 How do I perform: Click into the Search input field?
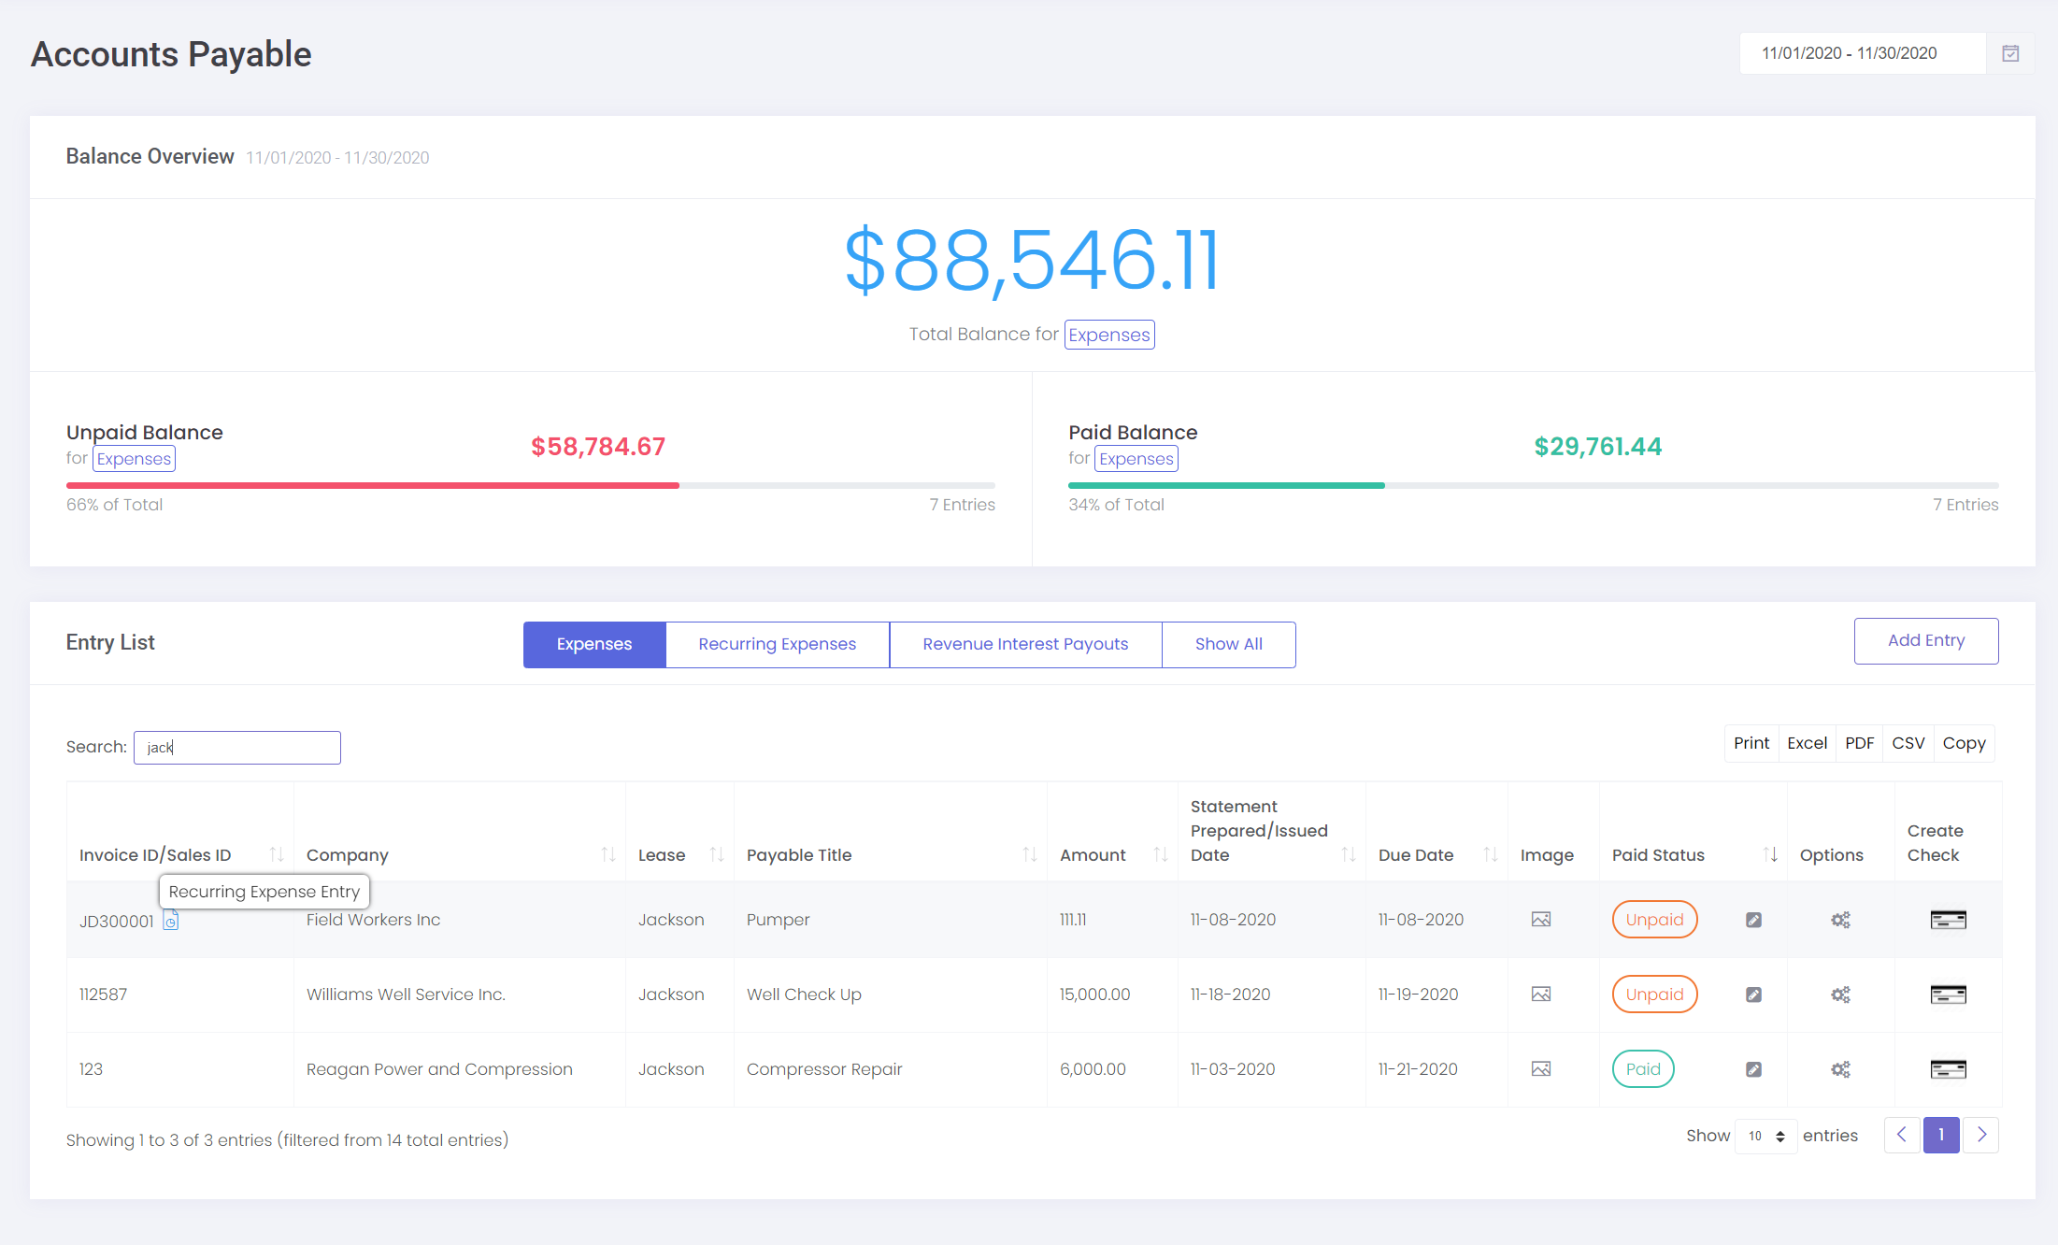pos(237,748)
